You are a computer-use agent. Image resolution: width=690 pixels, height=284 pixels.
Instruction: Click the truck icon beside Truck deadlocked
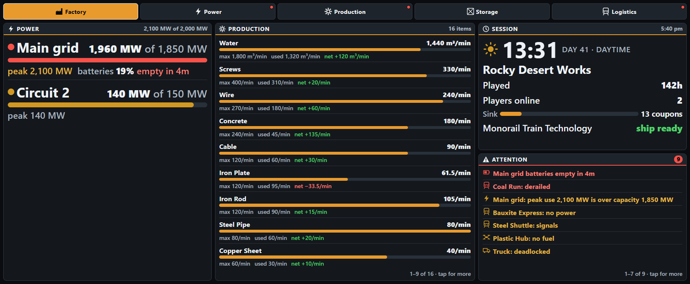[x=486, y=251]
